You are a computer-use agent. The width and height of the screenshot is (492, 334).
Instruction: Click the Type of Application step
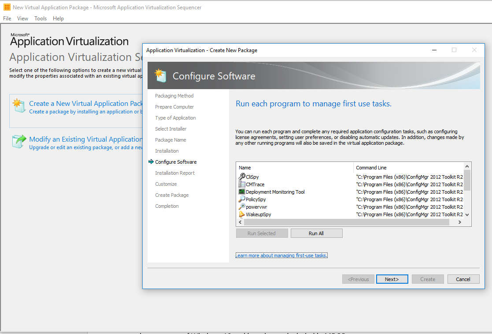coord(175,117)
